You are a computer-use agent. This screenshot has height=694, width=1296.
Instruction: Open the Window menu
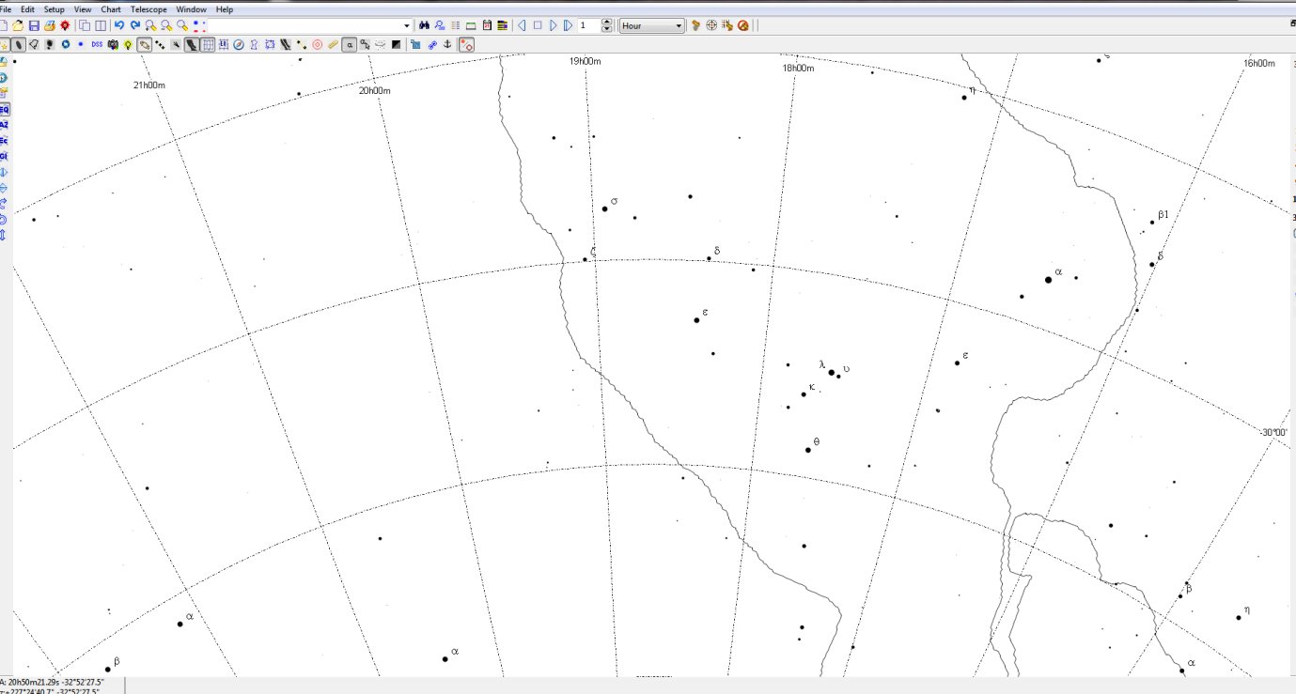[191, 9]
